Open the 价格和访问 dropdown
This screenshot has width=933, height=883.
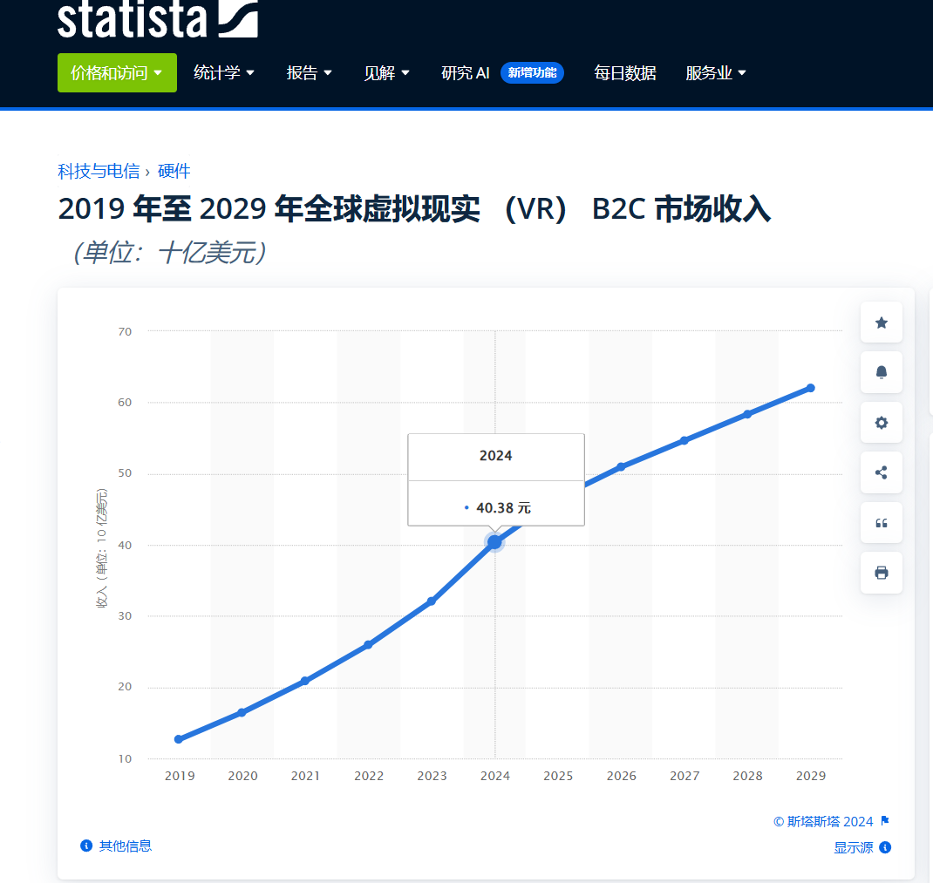pos(117,72)
